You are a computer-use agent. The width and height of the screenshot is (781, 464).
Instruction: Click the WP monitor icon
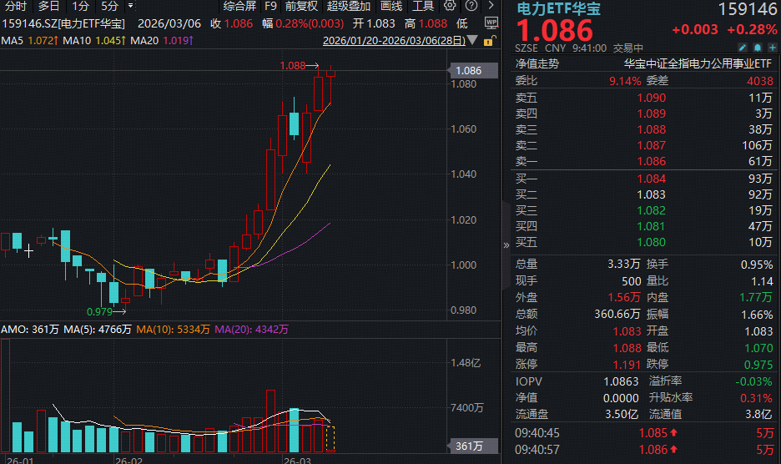tap(492, 21)
